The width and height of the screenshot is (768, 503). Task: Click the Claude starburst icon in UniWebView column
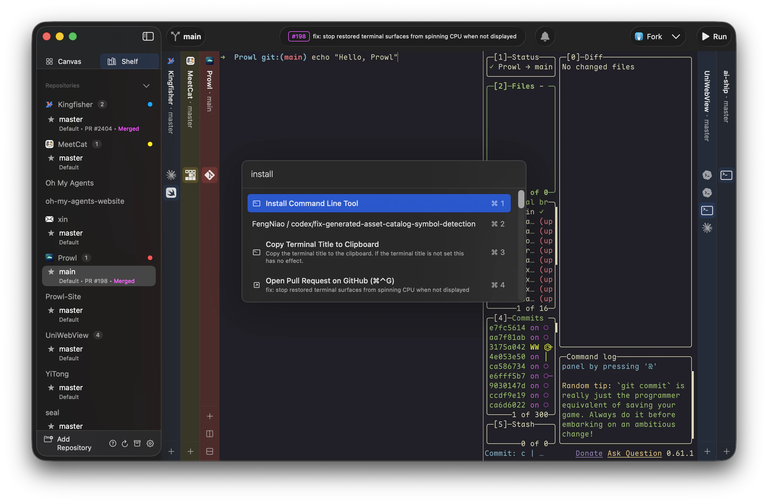707,228
